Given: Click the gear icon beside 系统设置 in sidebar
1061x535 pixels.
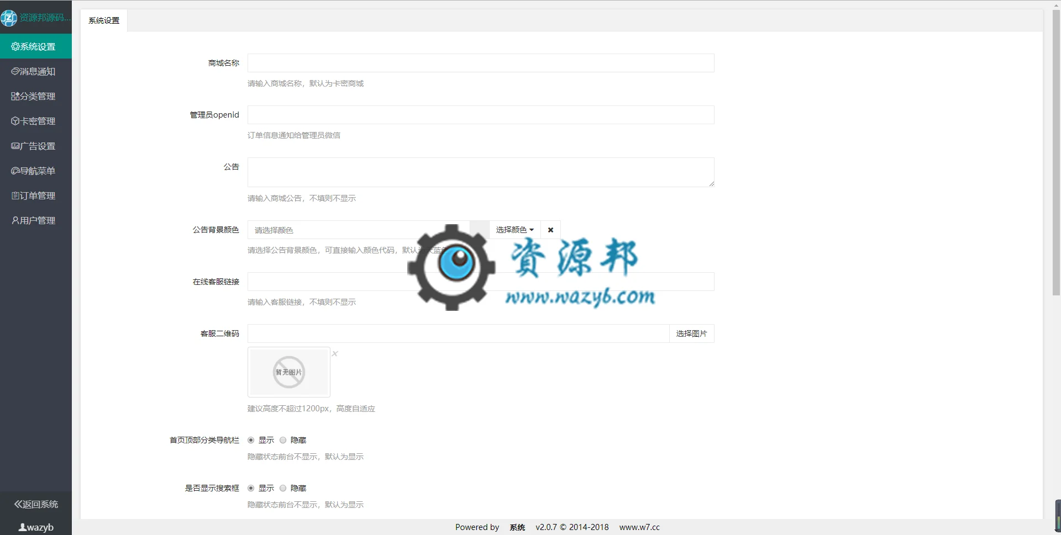Looking at the screenshot, I should (15, 47).
